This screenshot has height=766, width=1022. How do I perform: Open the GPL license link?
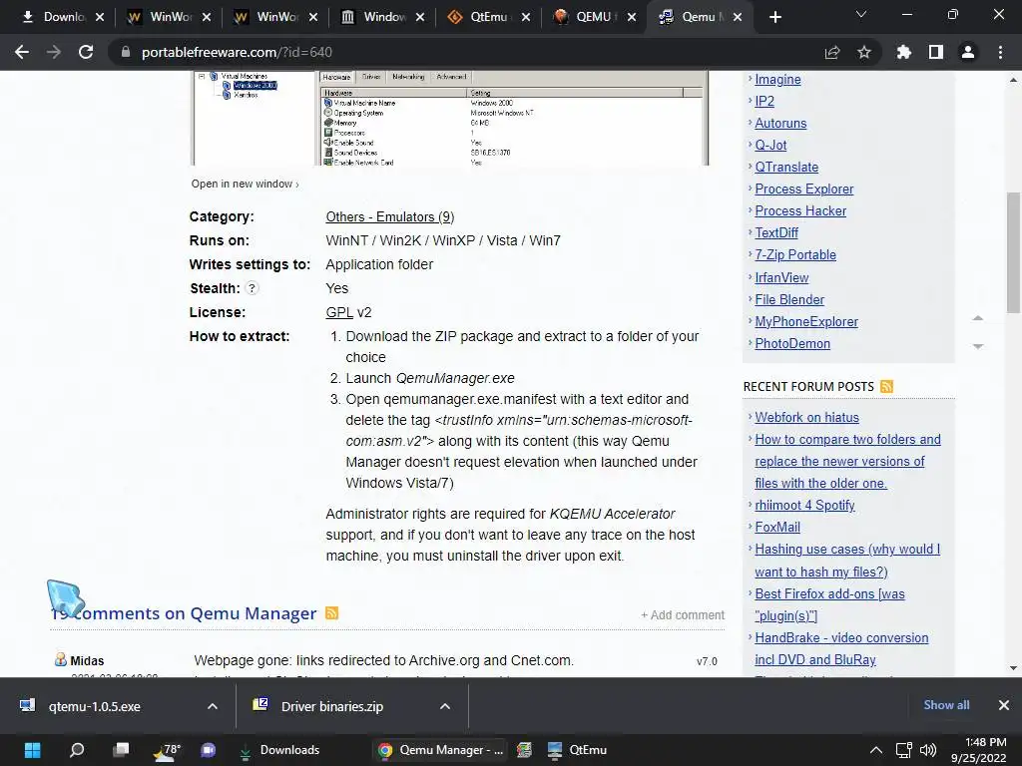tap(339, 312)
